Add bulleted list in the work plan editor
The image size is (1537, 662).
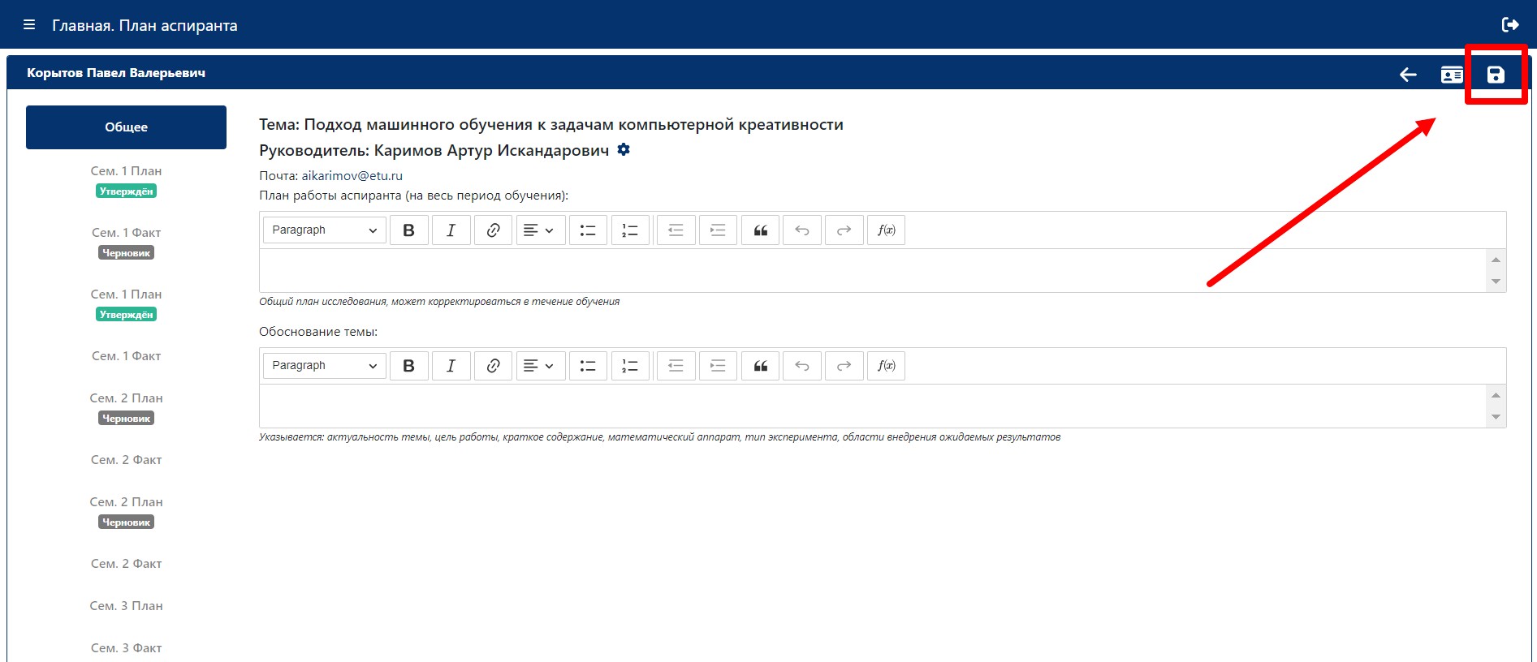[588, 230]
